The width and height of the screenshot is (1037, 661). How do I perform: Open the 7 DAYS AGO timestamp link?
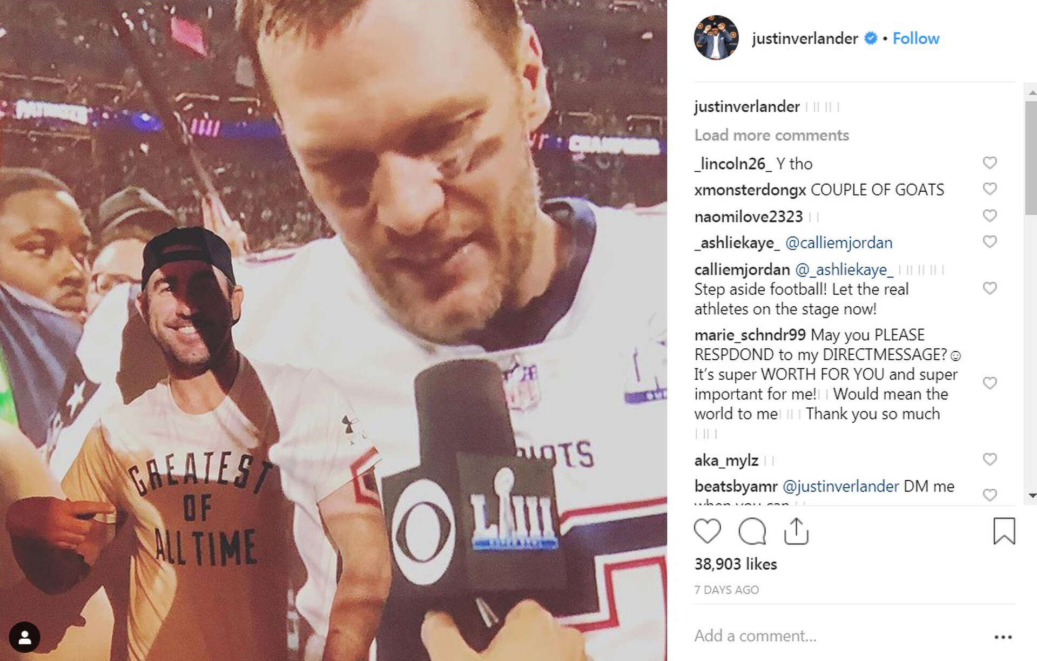726,590
